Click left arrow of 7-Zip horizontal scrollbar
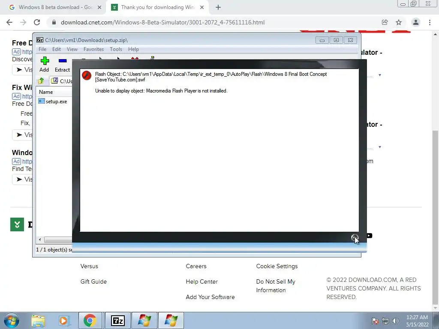This screenshot has width=439, height=329. [x=40, y=240]
